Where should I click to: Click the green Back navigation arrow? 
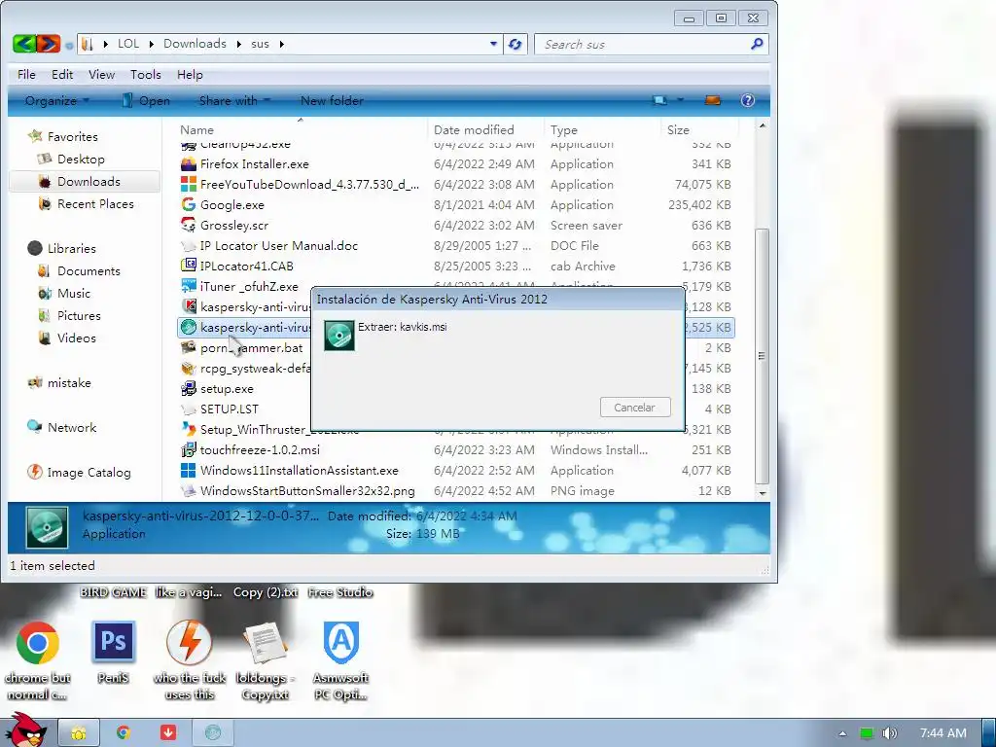[23, 44]
